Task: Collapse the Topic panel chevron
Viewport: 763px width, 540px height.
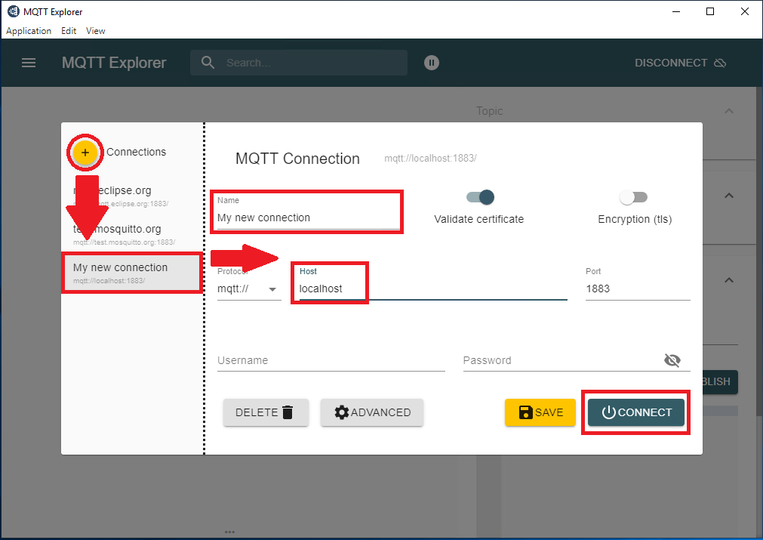Action: [x=729, y=111]
